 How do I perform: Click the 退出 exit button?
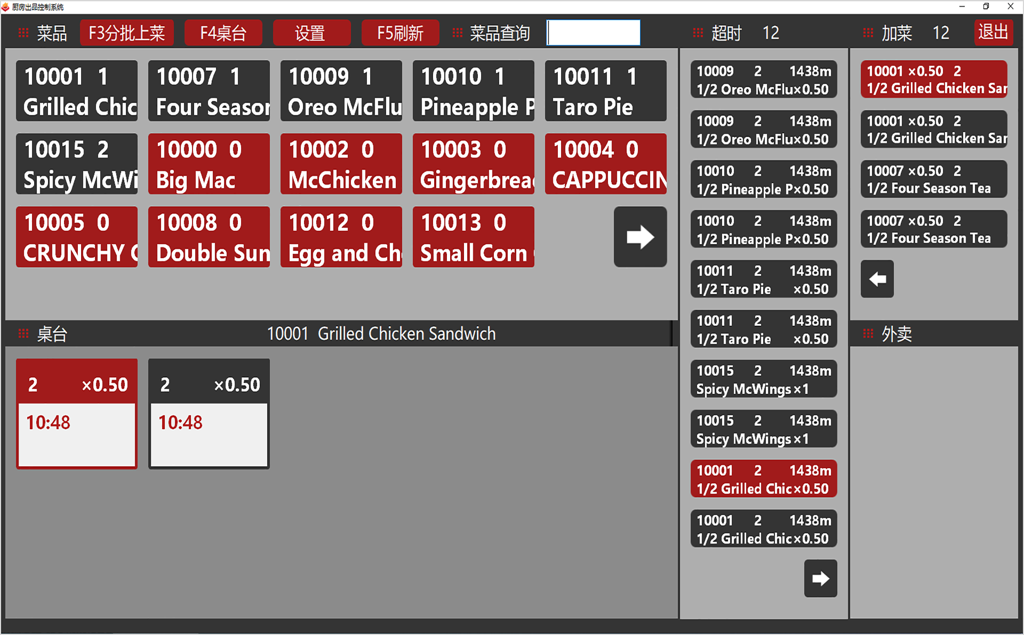993,33
